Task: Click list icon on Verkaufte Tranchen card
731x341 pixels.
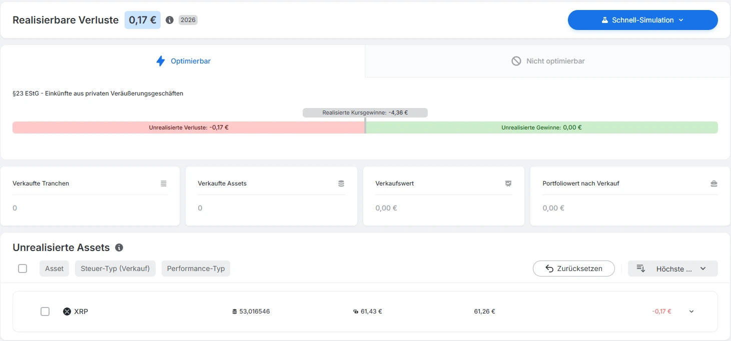Action: (164, 183)
